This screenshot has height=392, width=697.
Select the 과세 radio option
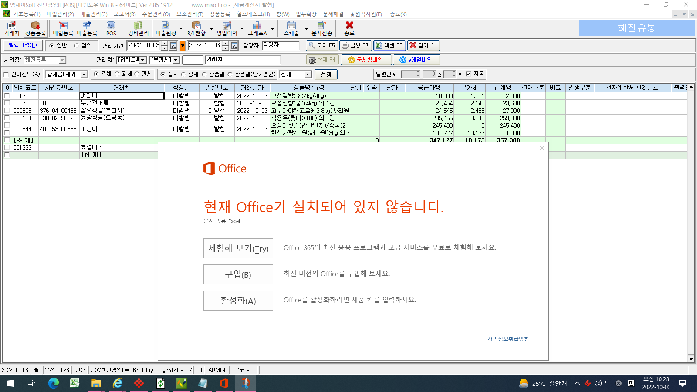(117, 74)
